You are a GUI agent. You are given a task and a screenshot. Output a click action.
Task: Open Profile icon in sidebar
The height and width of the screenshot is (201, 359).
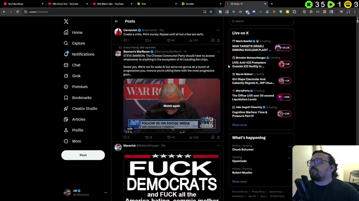(66, 130)
